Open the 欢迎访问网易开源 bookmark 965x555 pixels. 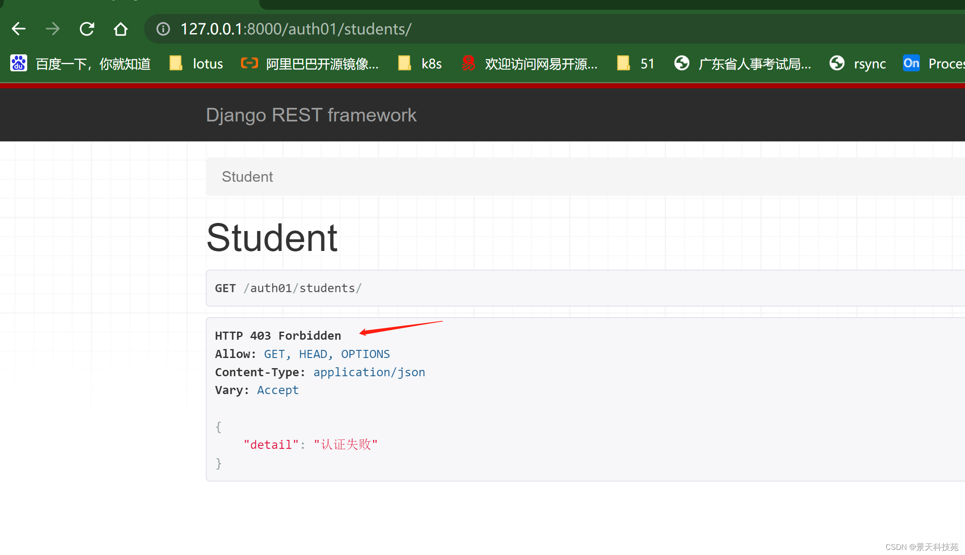(x=541, y=64)
